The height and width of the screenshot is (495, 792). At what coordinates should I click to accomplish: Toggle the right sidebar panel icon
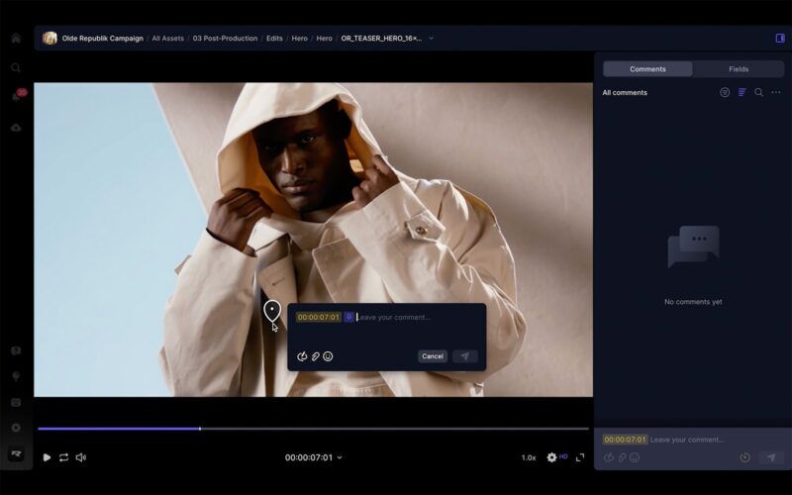(780, 39)
